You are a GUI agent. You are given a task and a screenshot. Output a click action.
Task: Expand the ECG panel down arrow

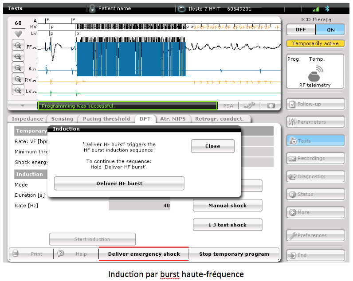(x=22, y=105)
